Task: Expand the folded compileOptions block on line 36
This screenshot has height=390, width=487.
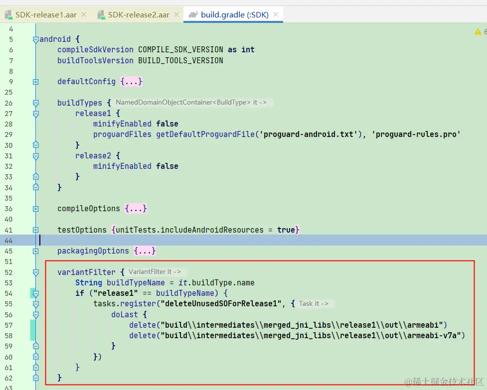Action: coord(36,209)
